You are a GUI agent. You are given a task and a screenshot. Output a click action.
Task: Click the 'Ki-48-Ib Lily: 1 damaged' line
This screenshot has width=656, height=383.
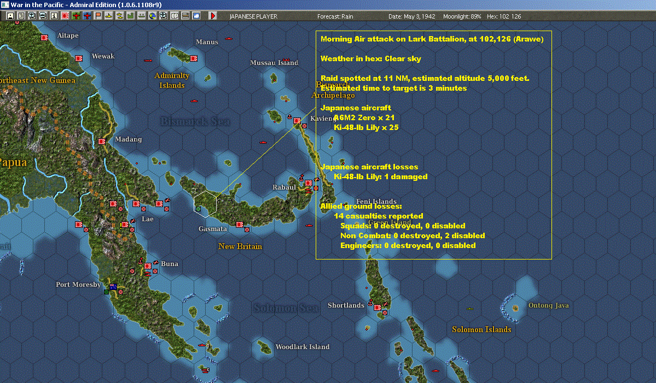tap(381, 176)
